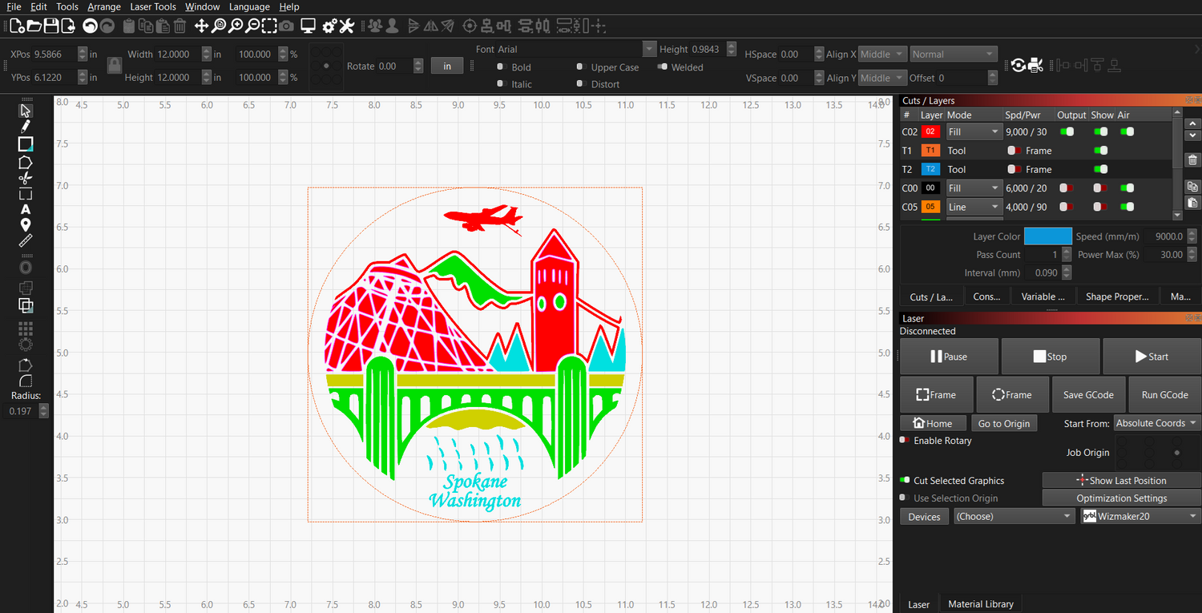Image resolution: width=1202 pixels, height=613 pixels.
Task: Click the blue Layer Color swatch
Action: tap(1047, 236)
